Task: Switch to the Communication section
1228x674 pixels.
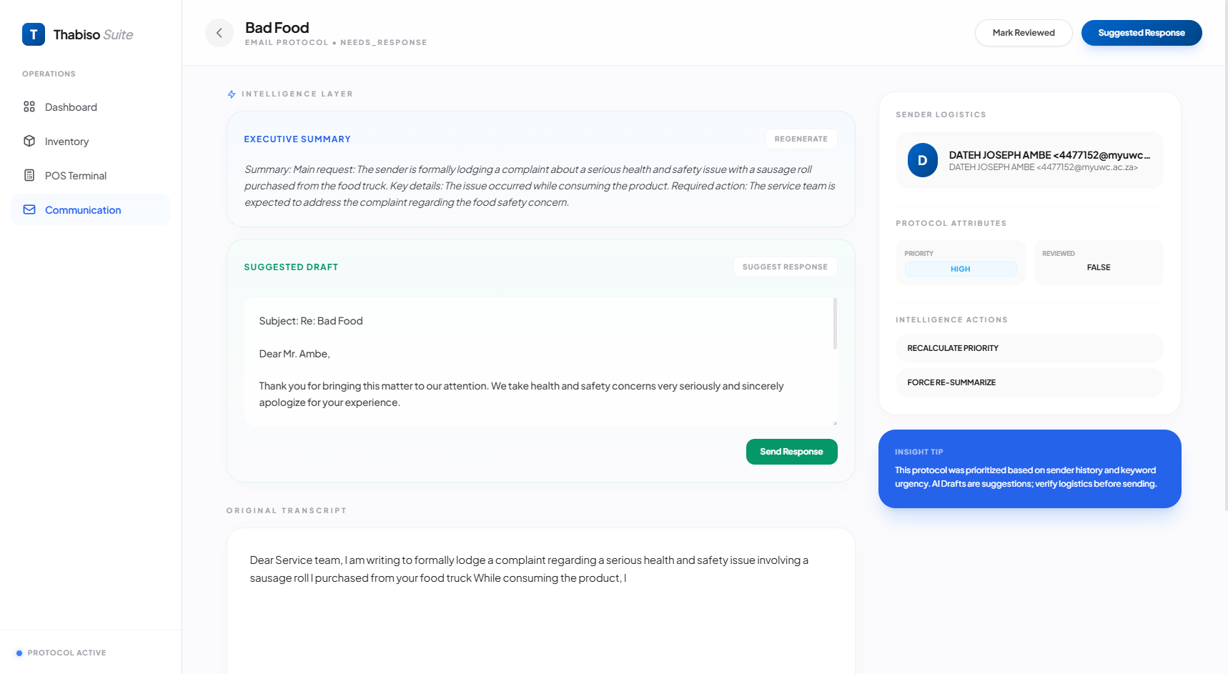Action: coord(83,209)
